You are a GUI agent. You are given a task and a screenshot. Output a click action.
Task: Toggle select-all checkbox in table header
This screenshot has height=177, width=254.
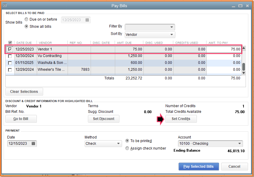coord(10,42)
